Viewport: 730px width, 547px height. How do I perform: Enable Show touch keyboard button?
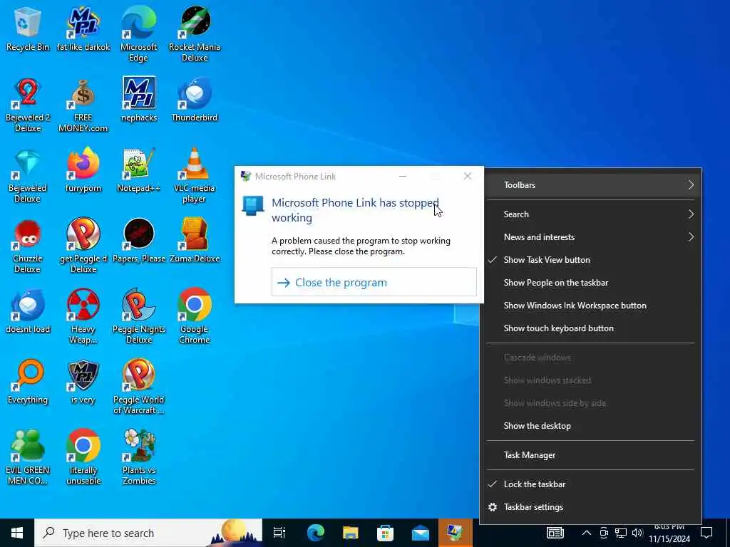(x=590, y=328)
